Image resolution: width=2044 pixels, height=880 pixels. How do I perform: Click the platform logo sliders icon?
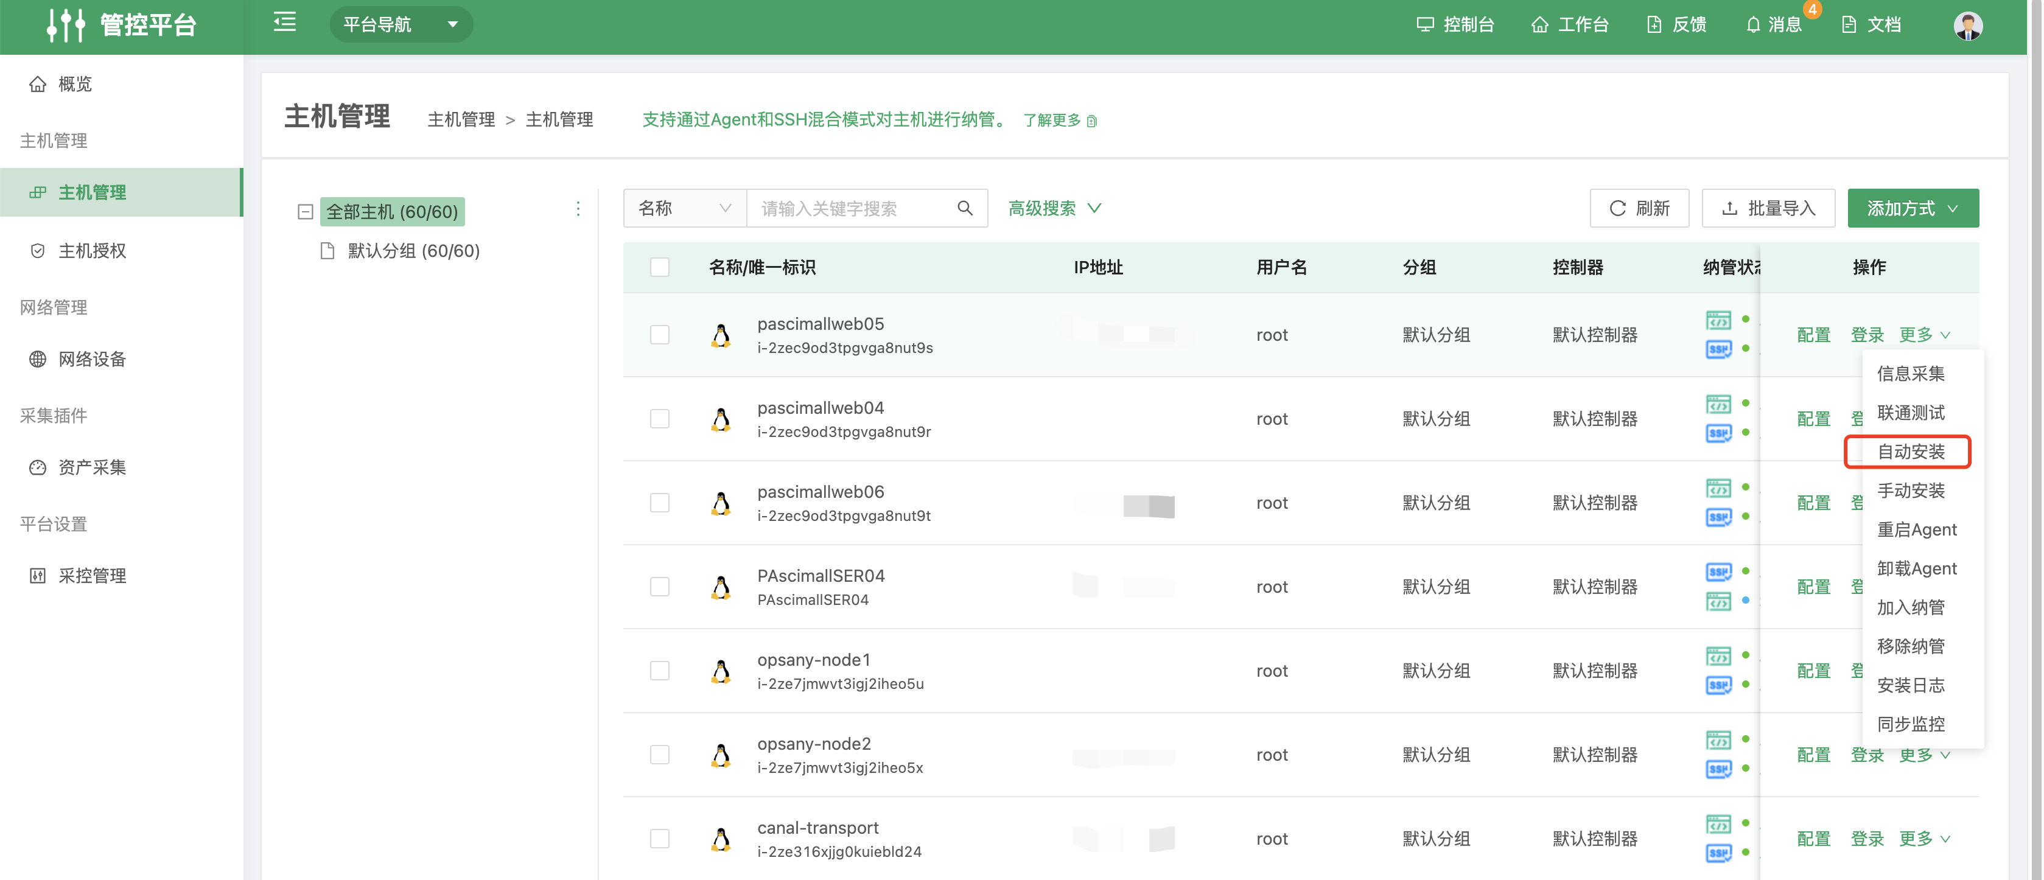65,24
